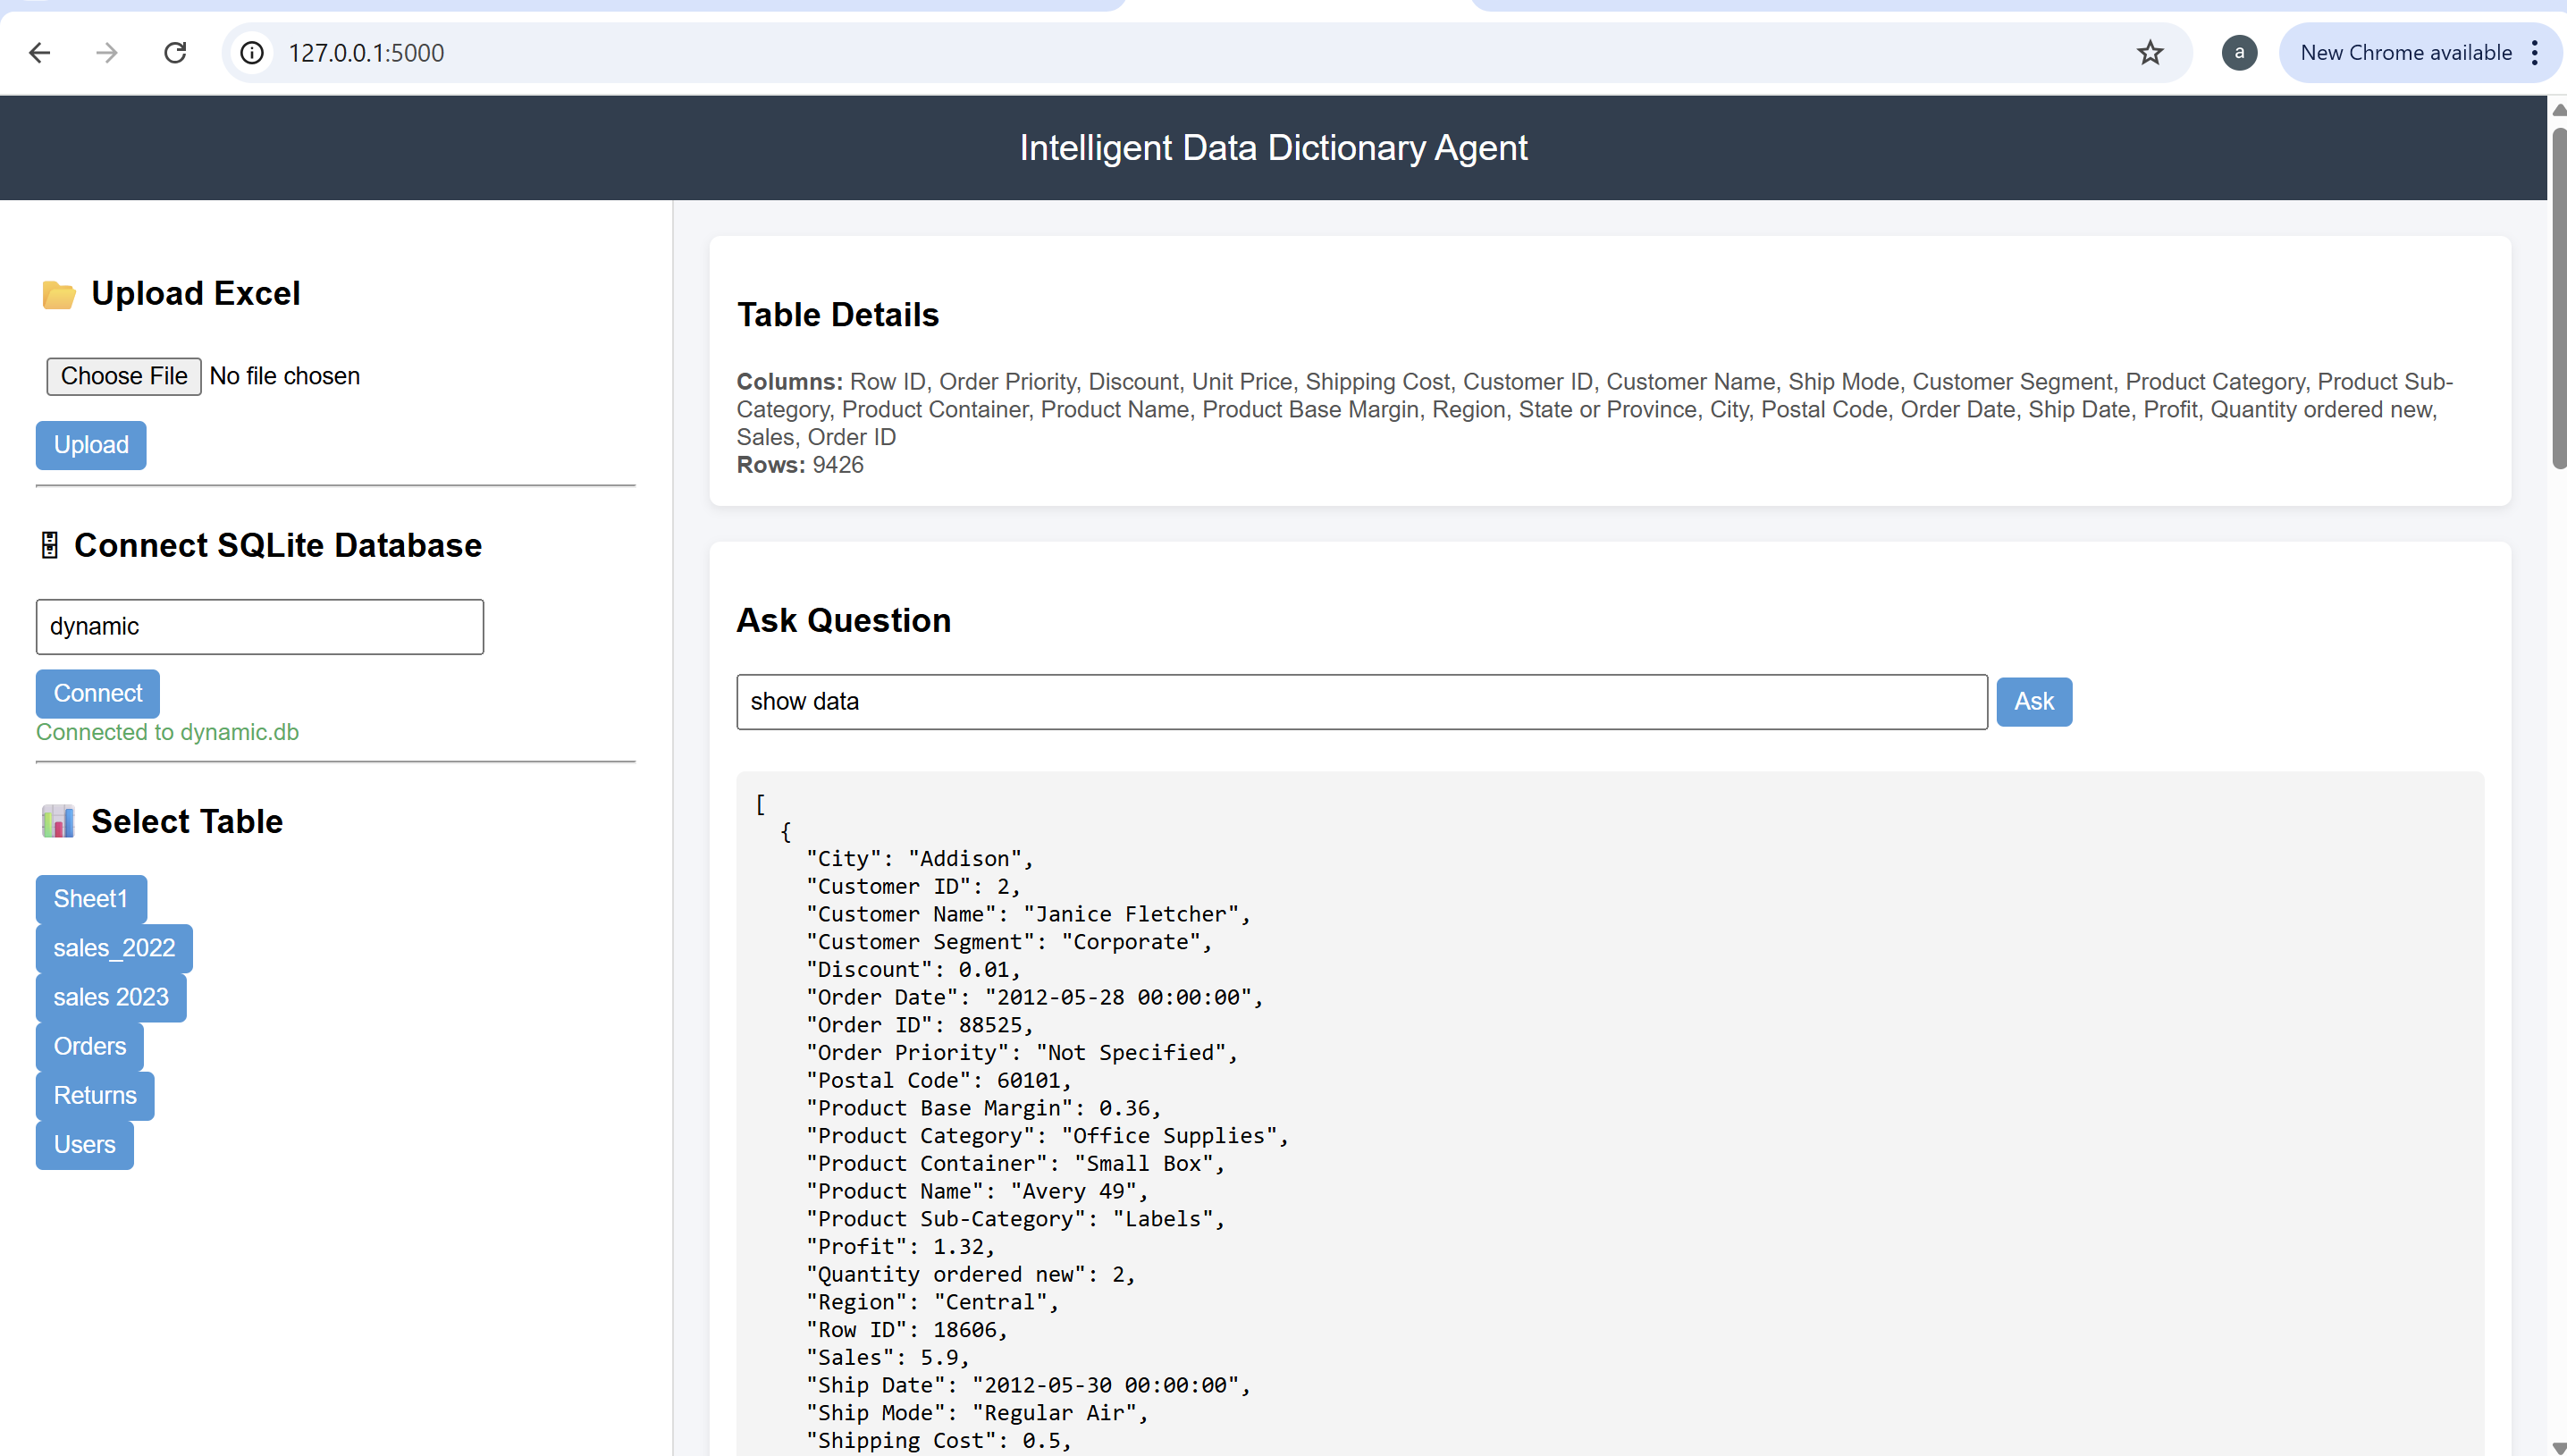Click the Table Details heading
The height and width of the screenshot is (1456, 2567).
(838, 315)
